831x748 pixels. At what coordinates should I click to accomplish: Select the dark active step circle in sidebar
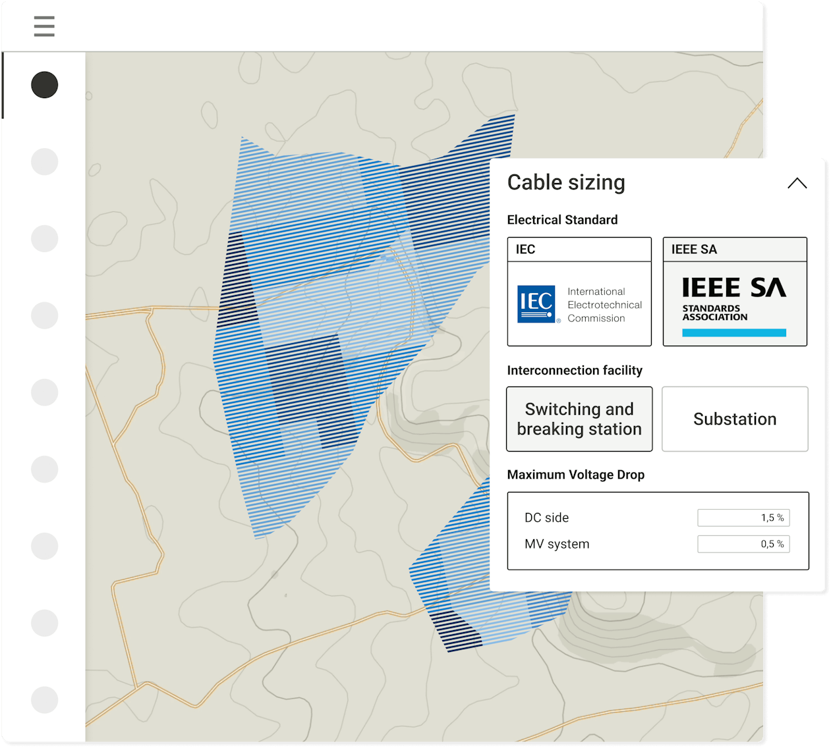[x=45, y=85]
